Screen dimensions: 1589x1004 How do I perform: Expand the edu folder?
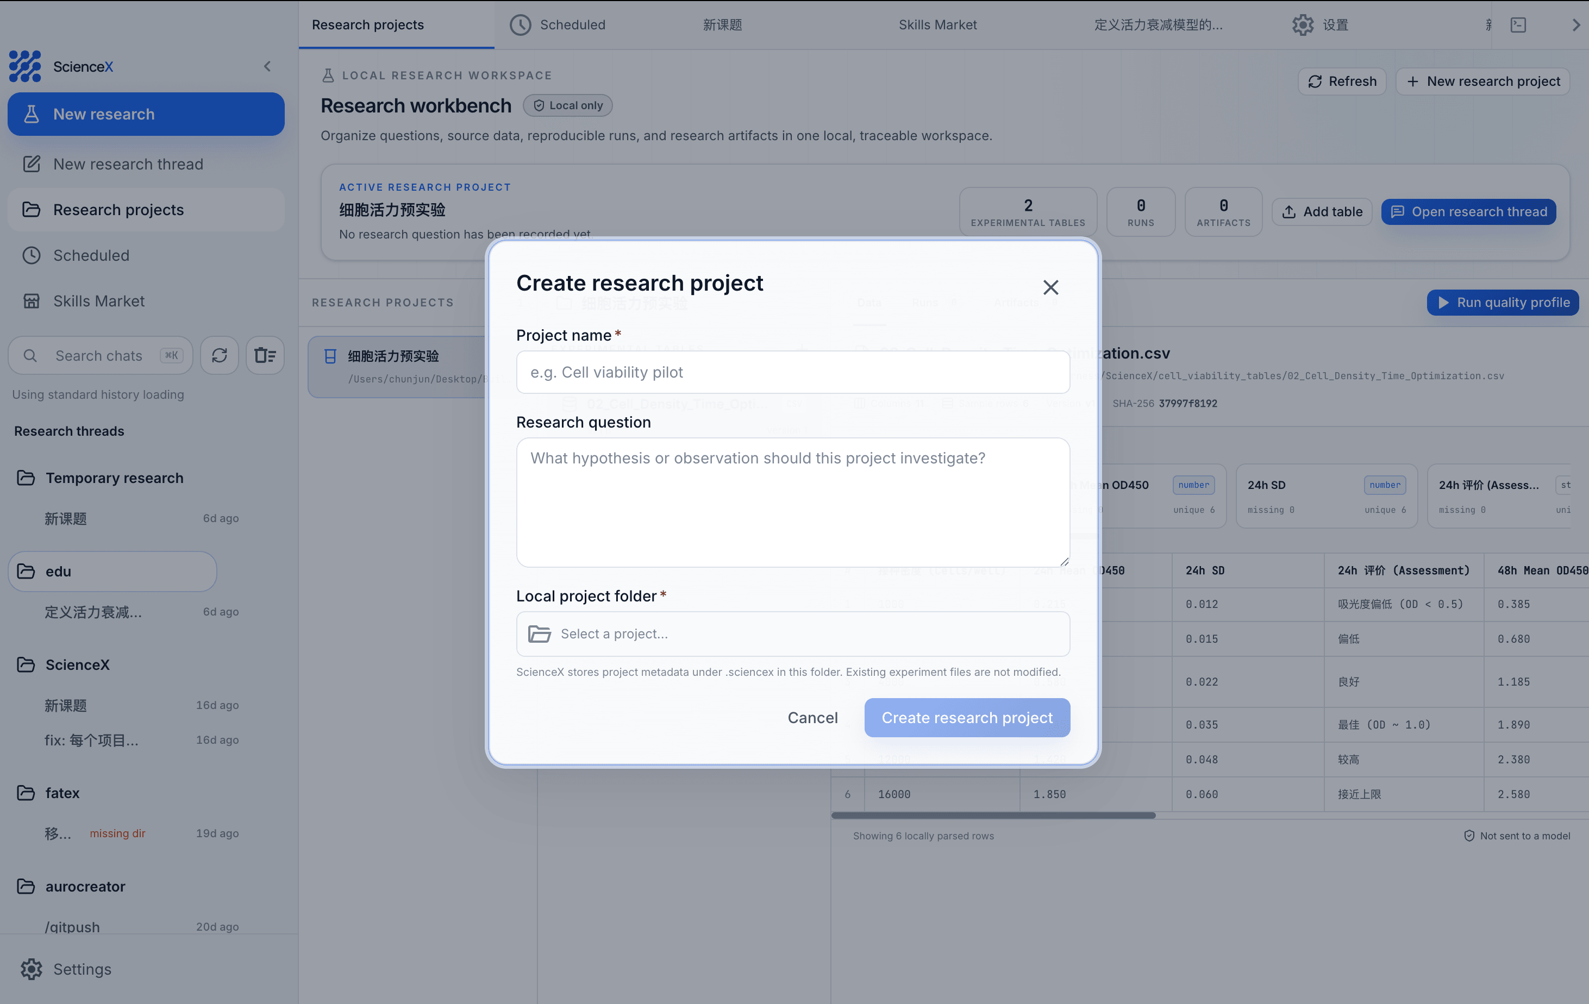point(112,571)
